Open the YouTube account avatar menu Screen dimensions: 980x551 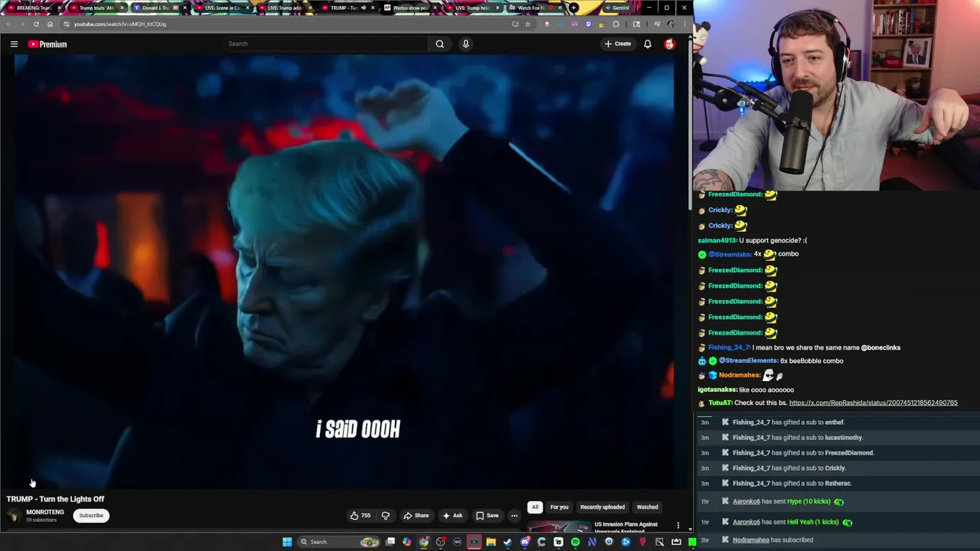[x=669, y=44]
